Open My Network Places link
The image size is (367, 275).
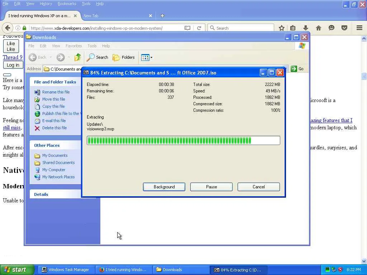click(58, 177)
